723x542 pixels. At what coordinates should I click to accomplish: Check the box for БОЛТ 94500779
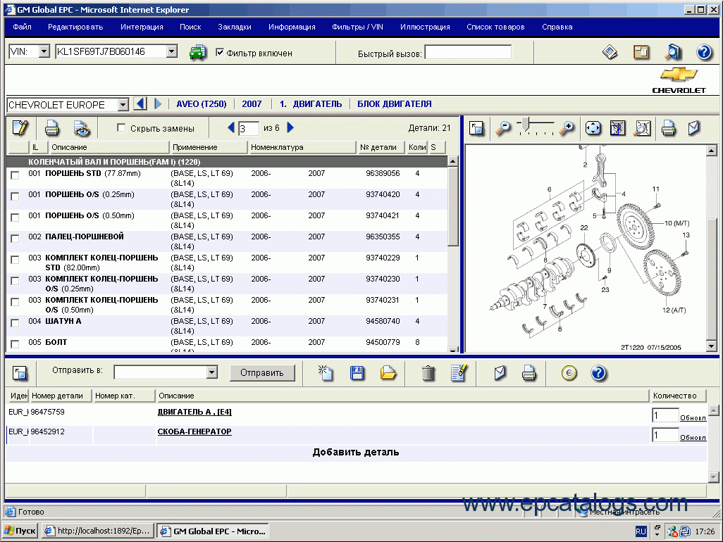pyautogui.click(x=16, y=344)
